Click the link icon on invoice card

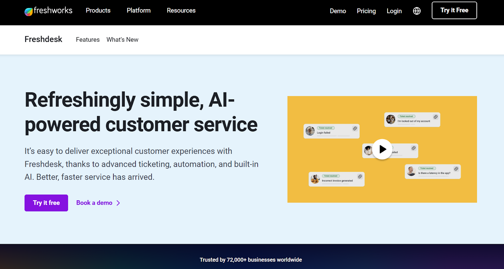(x=360, y=176)
